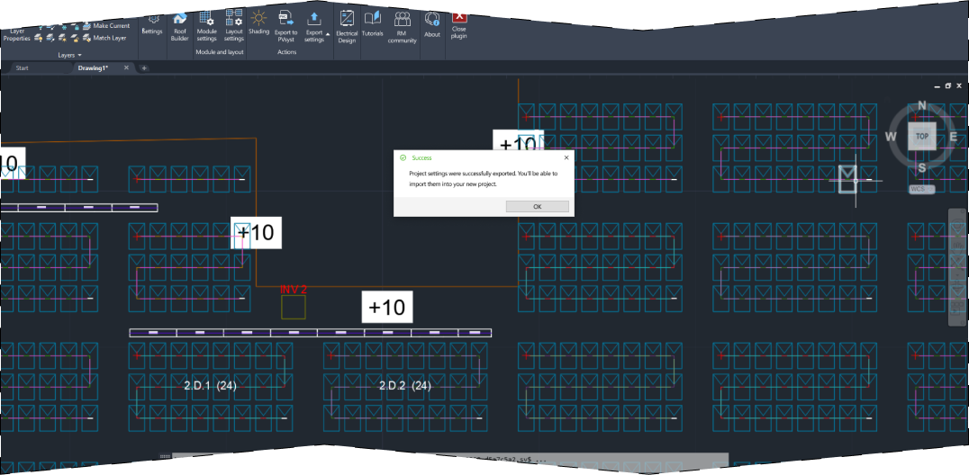Unlock layer with open padlock icon
969x475 pixels.
75,39
